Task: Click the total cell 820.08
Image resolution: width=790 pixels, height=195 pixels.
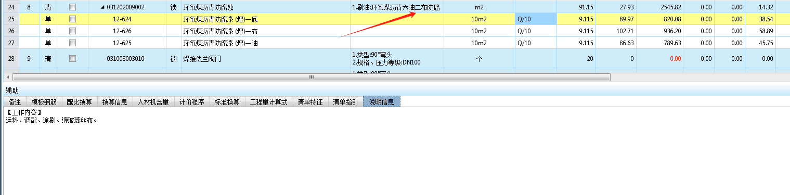Action: coord(659,19)
